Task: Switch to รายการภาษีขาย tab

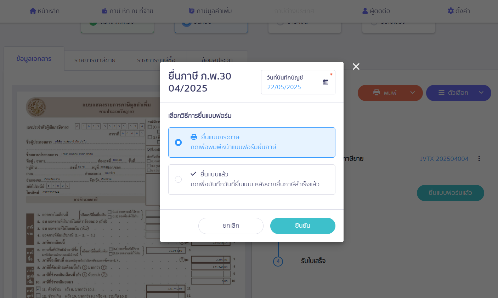Action: tap(95, 60)
